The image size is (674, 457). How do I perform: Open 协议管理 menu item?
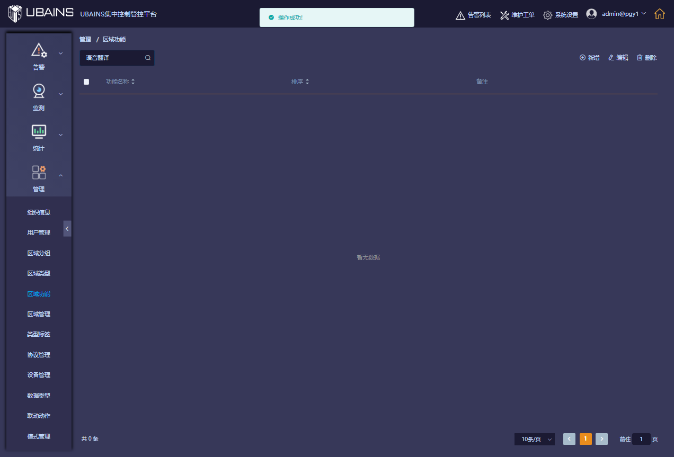[x=39, y=355]
